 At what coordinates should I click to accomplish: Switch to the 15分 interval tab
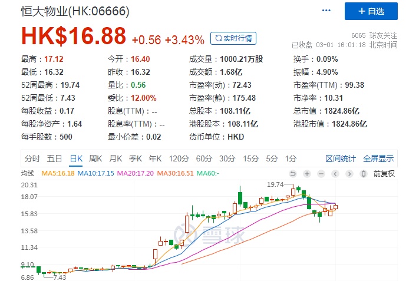click(x=250, y=158)
